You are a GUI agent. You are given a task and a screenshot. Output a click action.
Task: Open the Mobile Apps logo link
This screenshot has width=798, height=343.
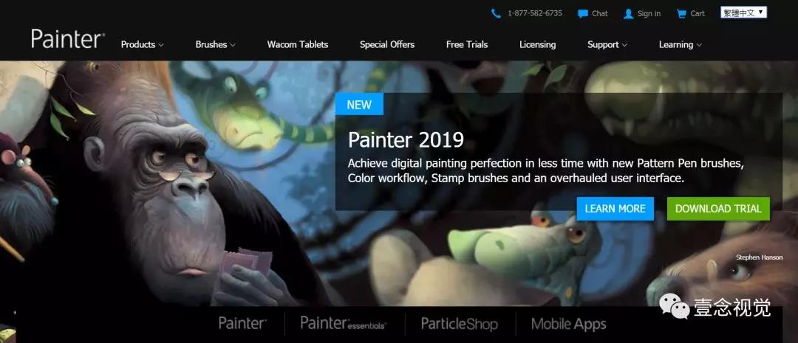tap(568, 324)
